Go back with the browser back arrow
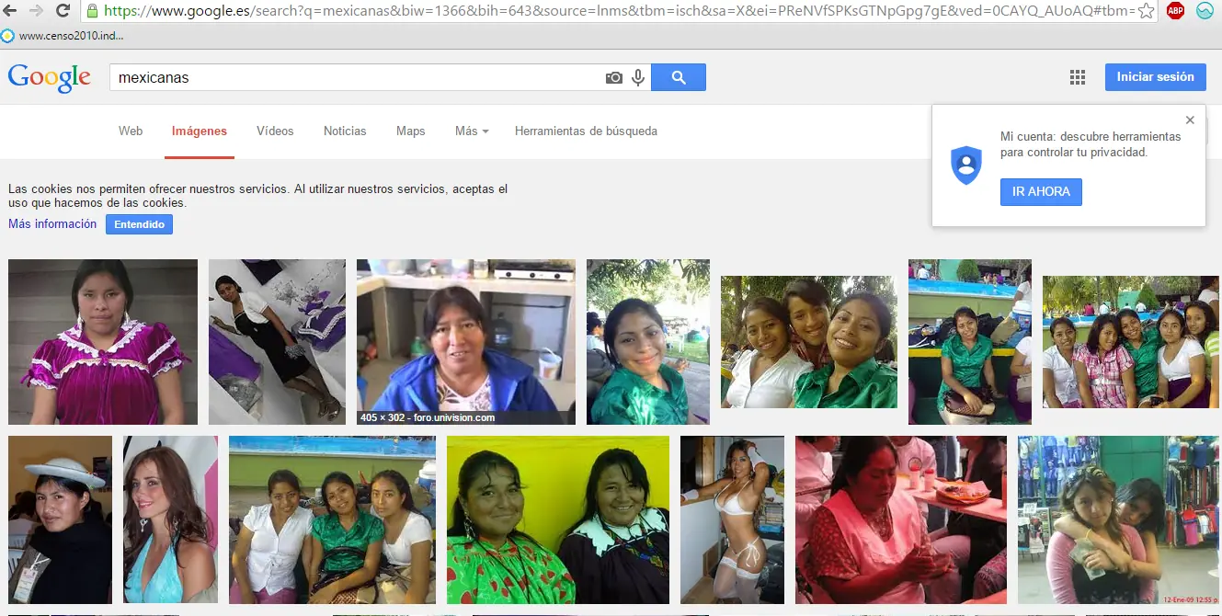The width and height of the screenshot is (1222, 616). [11, 11]
